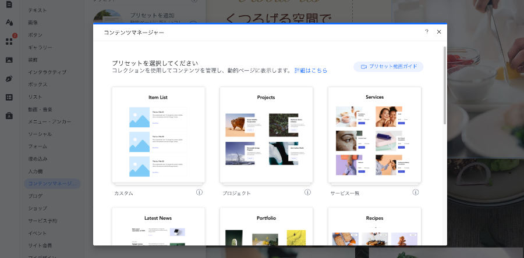Select ボタン in add menu
This screenshot has height=258, width=524.
point(35,35)
